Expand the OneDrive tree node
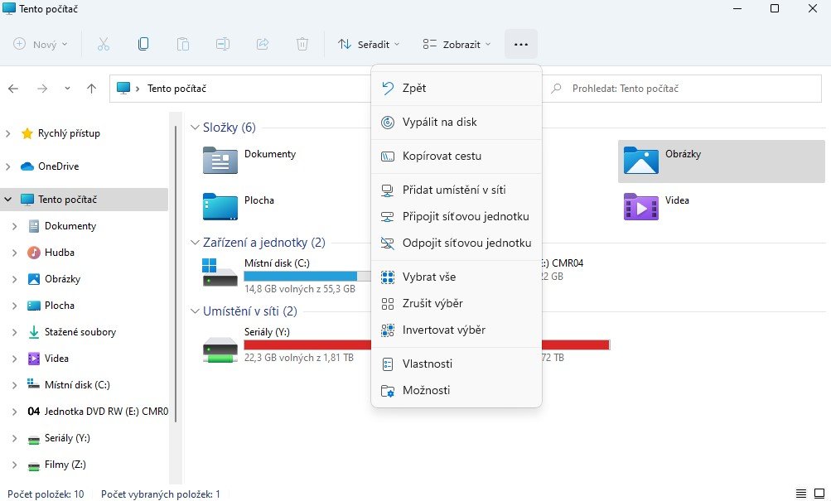 click(x=8, y=166)
